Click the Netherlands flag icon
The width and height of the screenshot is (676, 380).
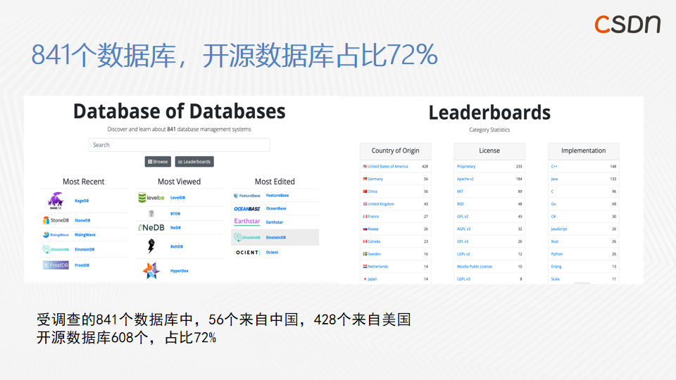pyautogui.click(x=365, y=266)
